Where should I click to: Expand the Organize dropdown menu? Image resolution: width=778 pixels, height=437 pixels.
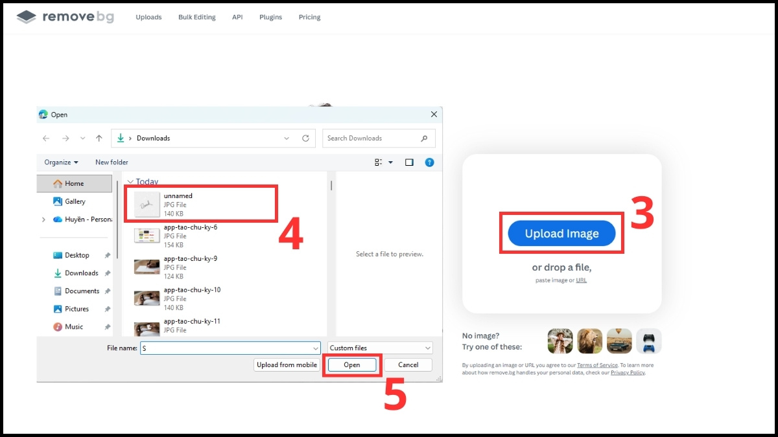point(60,162)
